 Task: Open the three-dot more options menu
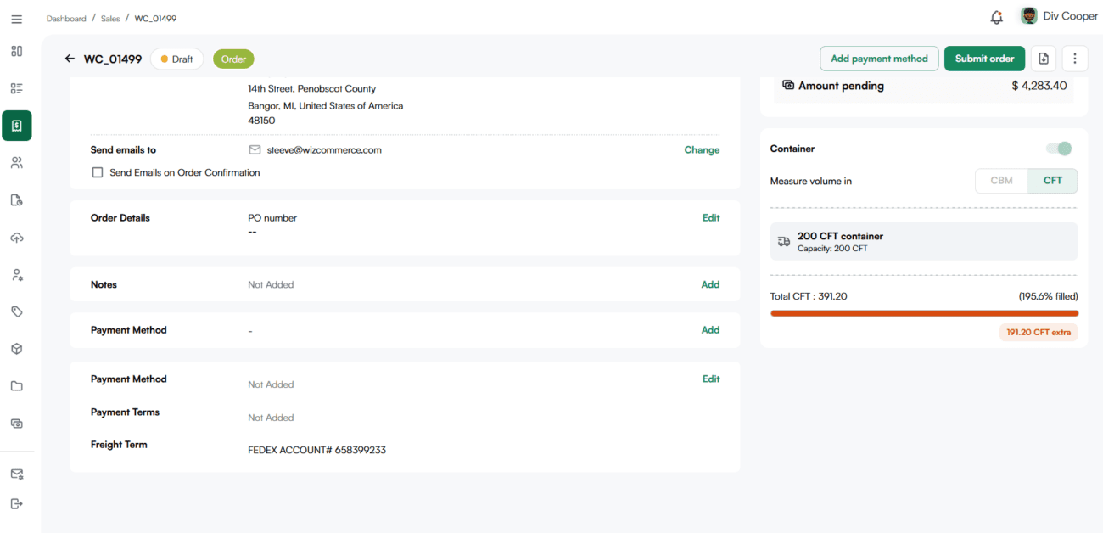point(1075,59)
